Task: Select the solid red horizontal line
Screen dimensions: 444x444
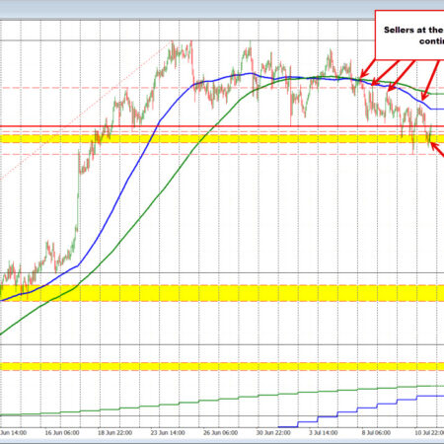Action: [222, 126]
